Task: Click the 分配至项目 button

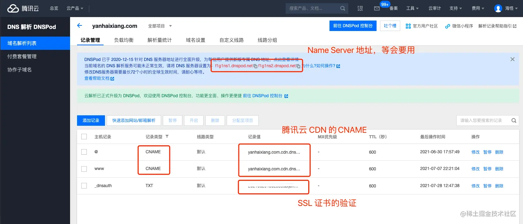Action: [243, 121]
